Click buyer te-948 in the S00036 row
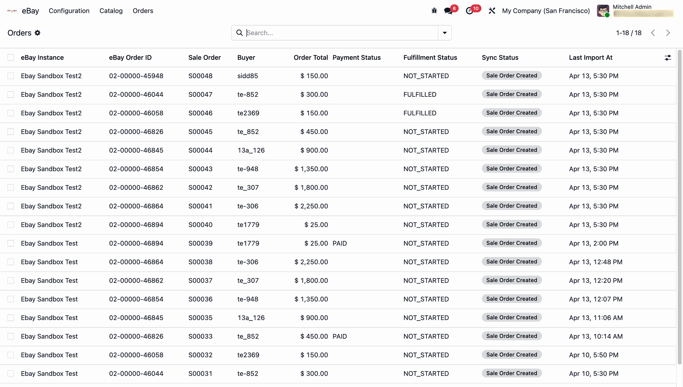683x387 pixels. 248,299
